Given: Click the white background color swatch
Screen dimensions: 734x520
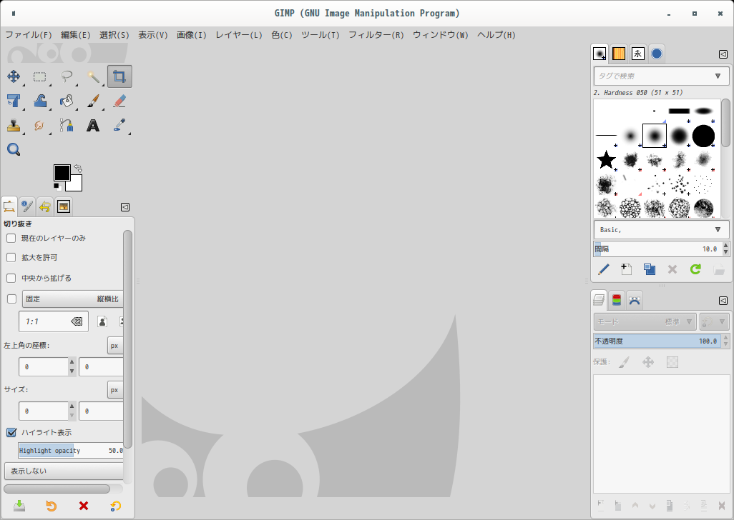Looking at the screenshot, I should coord(77,186).
